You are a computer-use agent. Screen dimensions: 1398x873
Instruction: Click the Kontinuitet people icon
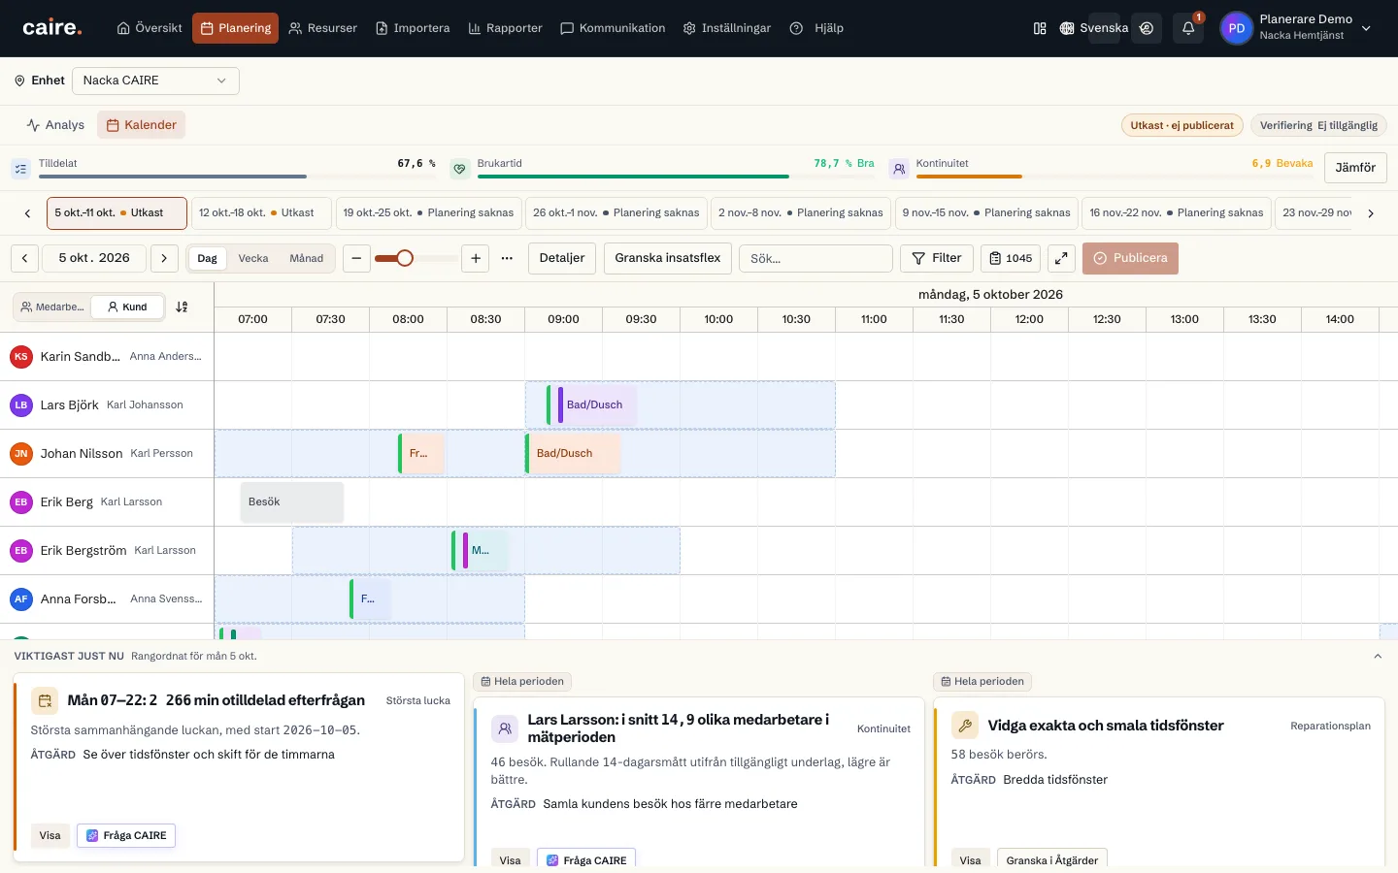click(x=899, y=169)
